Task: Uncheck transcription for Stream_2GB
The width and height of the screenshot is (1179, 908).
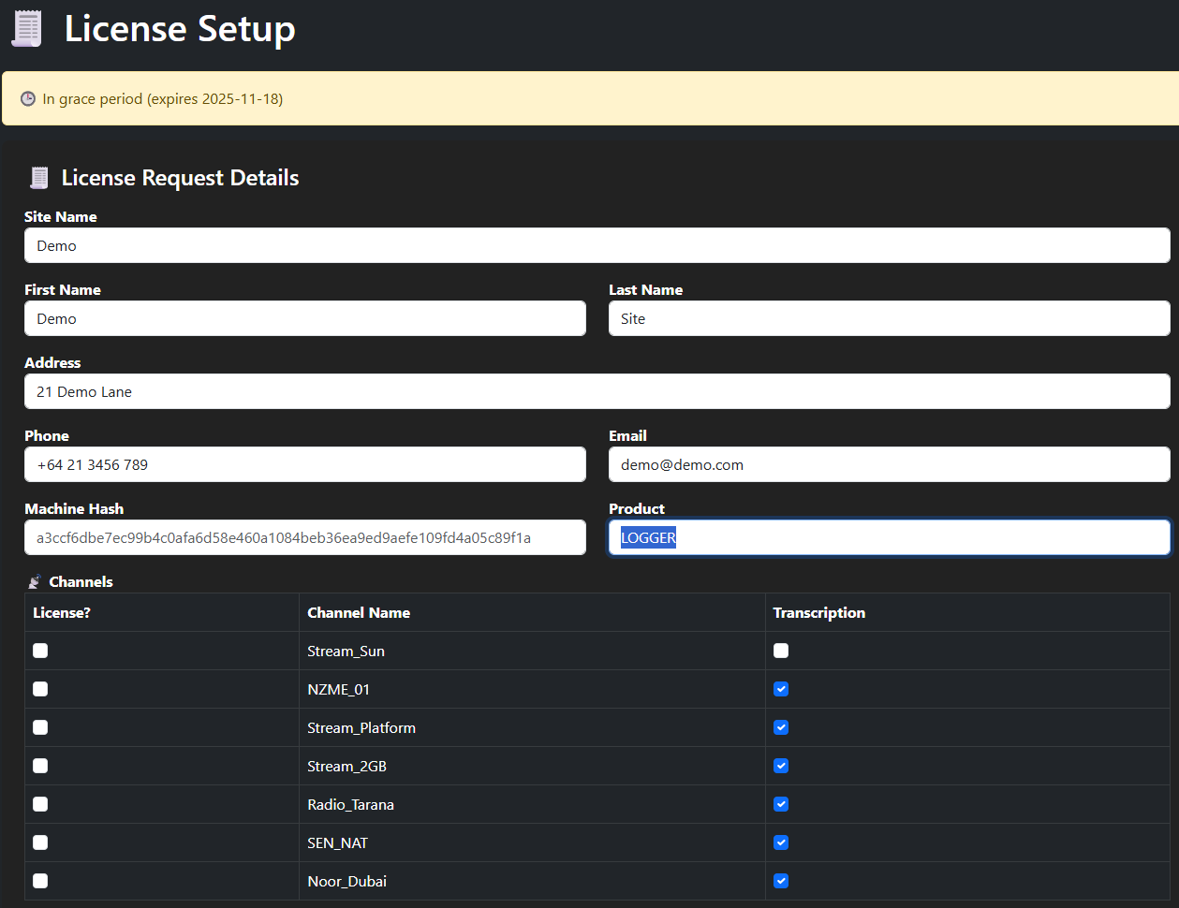Action: point(781,766)
